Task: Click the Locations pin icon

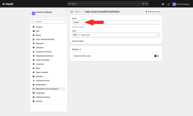Action: pos(33,64)
